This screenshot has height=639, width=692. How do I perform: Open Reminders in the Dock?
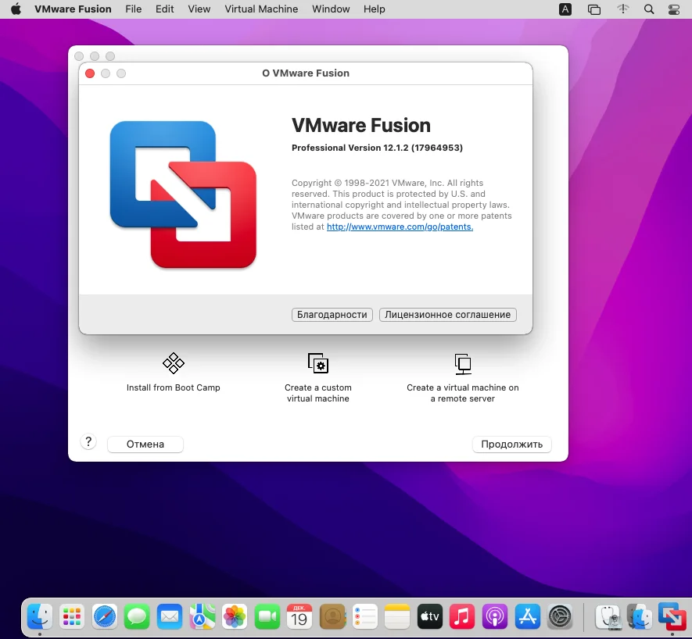click(364, 616)
